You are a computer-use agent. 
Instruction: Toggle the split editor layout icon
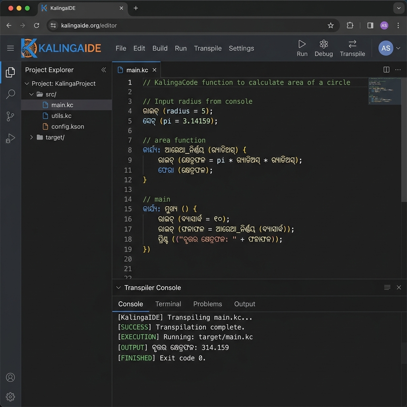[386, 70]
